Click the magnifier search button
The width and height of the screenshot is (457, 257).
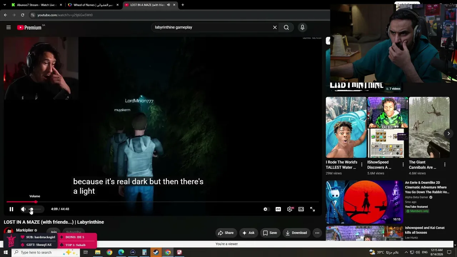[x=286, y=27]
